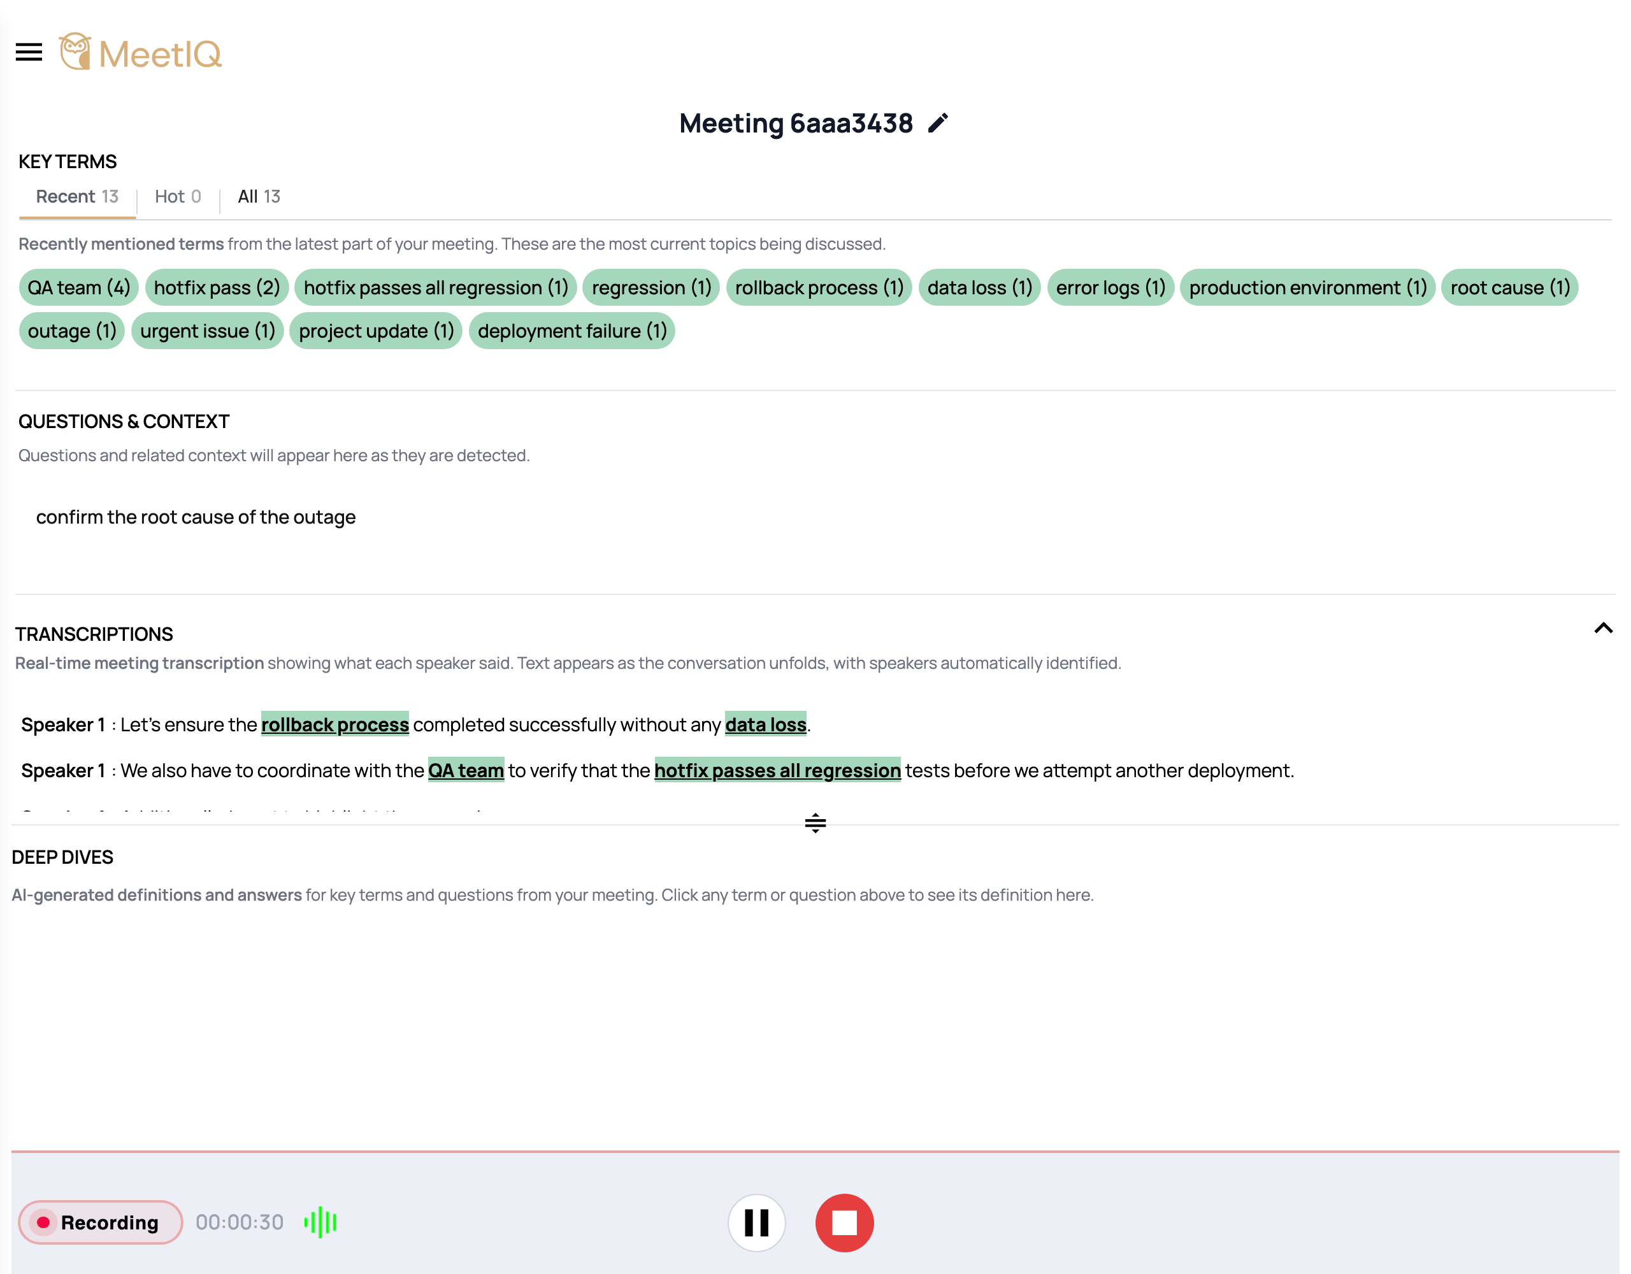Click the highlighted 'data loss' transcript link

(765, 724)
